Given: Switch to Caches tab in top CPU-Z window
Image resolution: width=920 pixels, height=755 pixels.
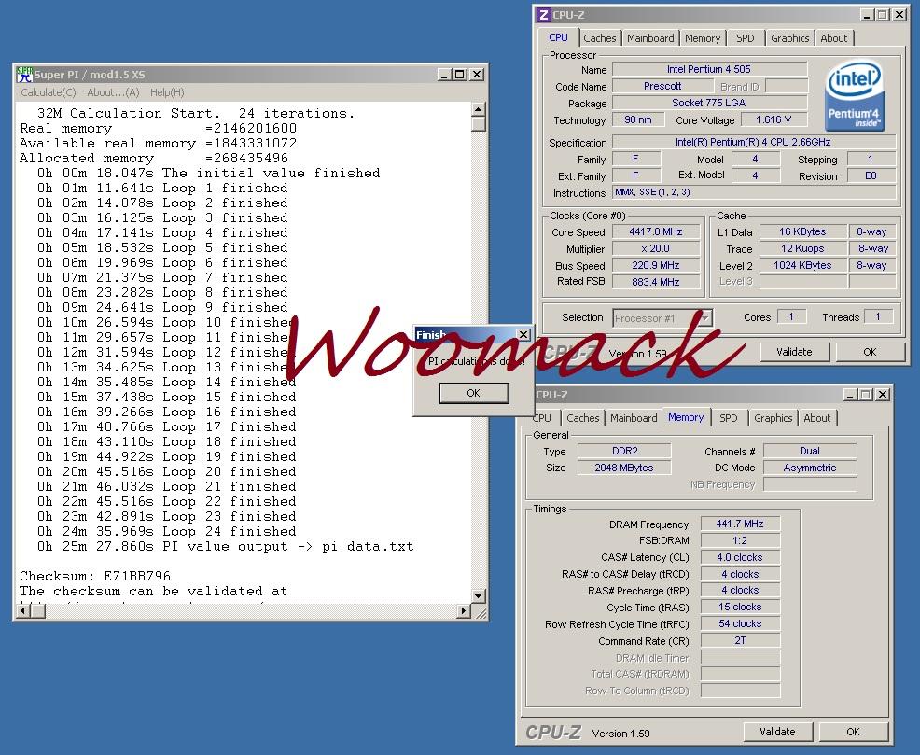Looking at the screenshot, I should pos(600,38).
